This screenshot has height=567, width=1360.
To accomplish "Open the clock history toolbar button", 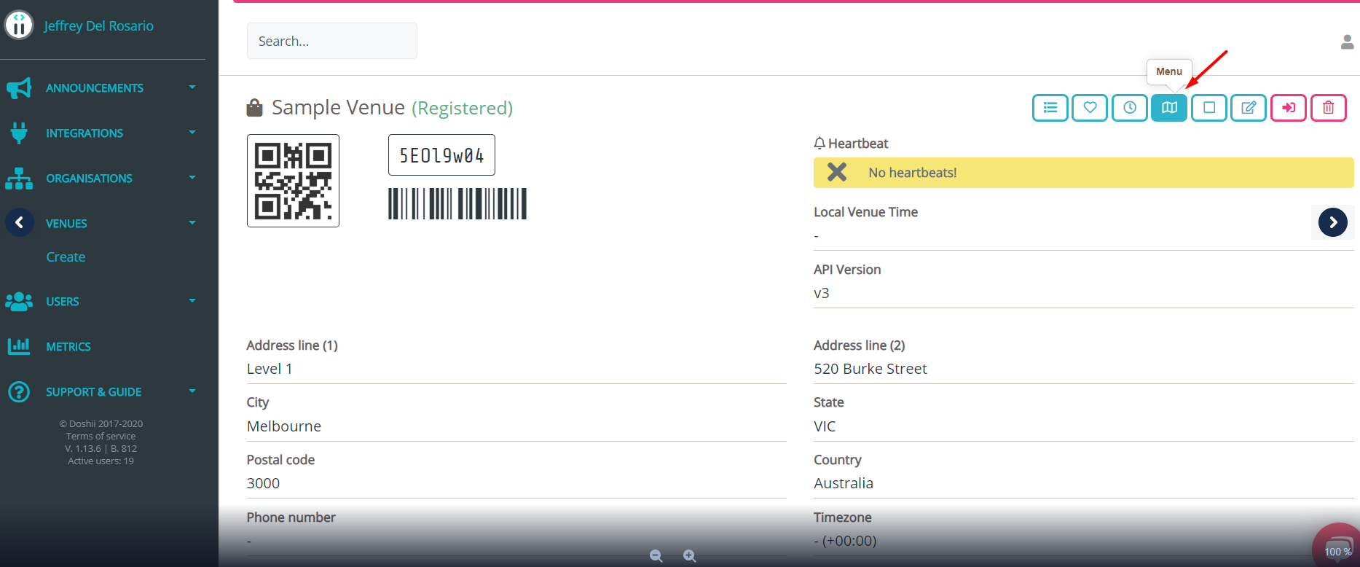I will [x=1130, y=108].
